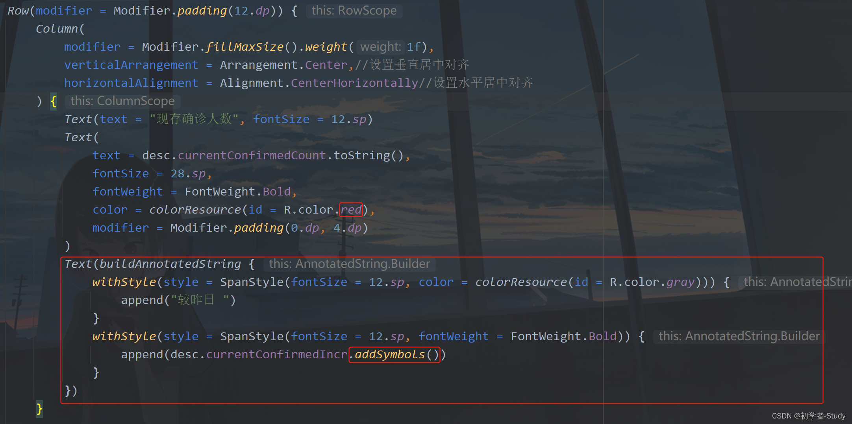Click the "现存确诊人数" string literal
This screenshot has width=852, height=424.
click(x=194, y=119)
